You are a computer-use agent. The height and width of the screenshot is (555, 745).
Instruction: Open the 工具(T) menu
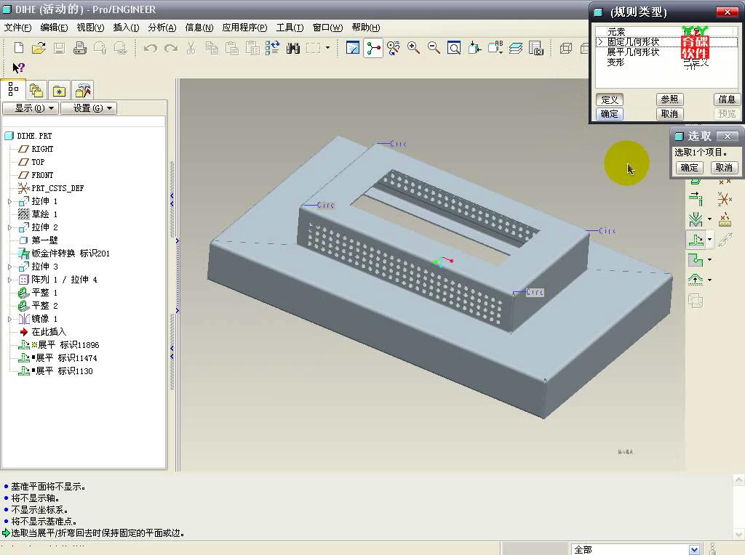pos(290,28)
